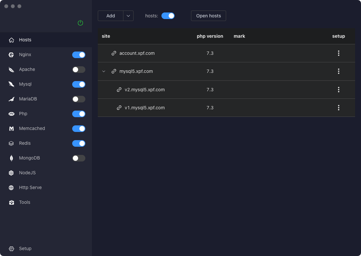Click the Redis stack icon

tap(11, 143)
